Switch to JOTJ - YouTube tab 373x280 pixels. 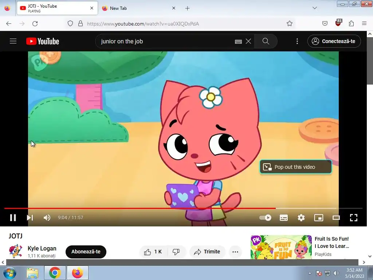coord(57,8)
